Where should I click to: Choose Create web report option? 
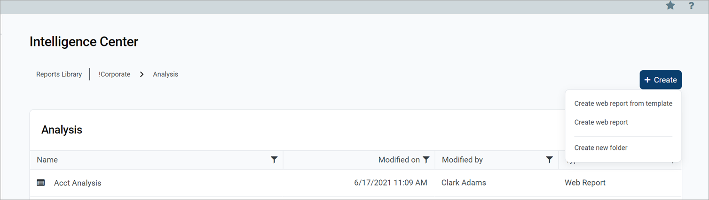click(601, 122)
